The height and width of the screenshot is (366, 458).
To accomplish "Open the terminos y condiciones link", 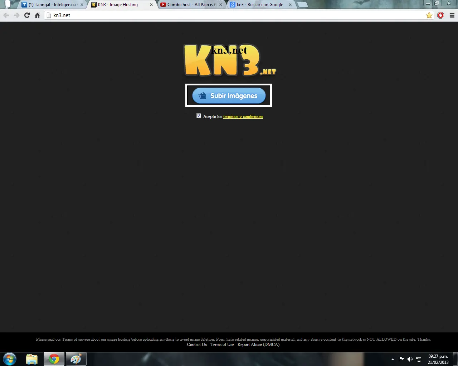I will pyautogui.click(x=243, y=117).
